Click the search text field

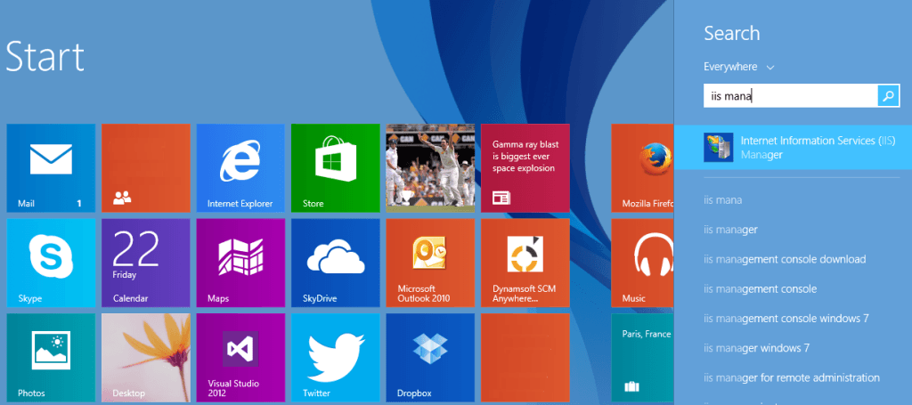[x=791, y=96]
